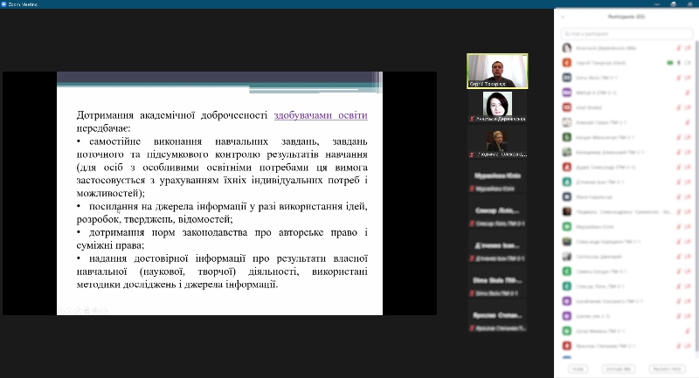Select the Муравйова Юлія row in participants list
The width and height of the screenshot is (699, 378).
coord(626,227)
